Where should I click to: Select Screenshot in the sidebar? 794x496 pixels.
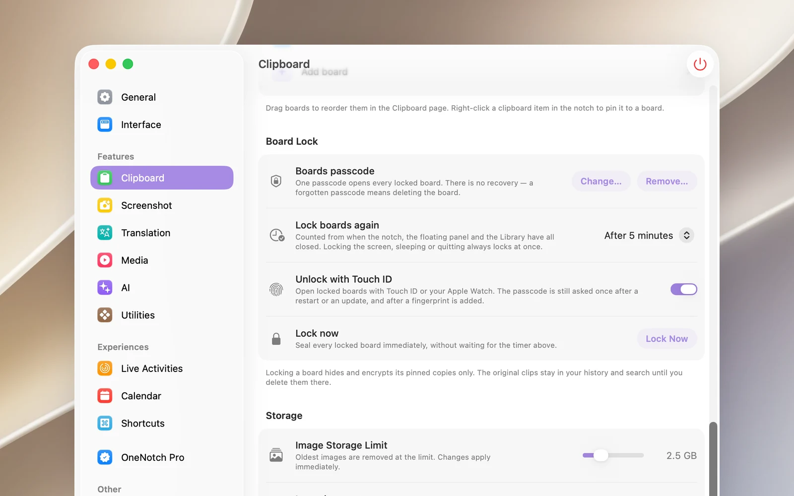click(162, 205)
